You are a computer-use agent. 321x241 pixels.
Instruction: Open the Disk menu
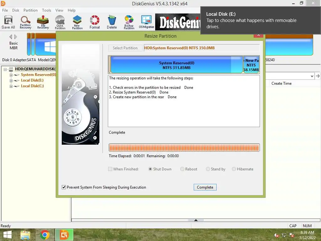point(16,10)
